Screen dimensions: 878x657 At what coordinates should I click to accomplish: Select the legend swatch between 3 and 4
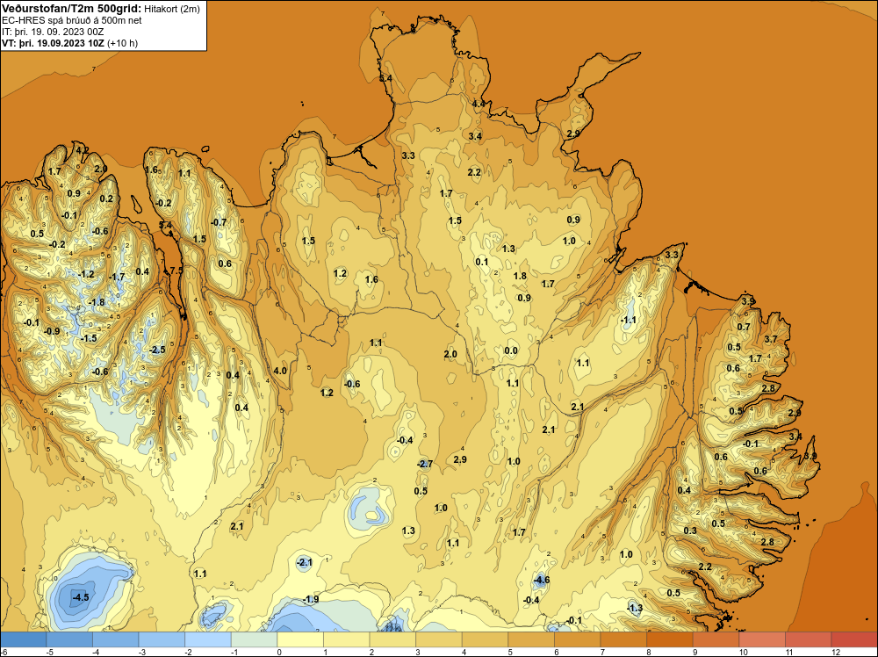439,639
